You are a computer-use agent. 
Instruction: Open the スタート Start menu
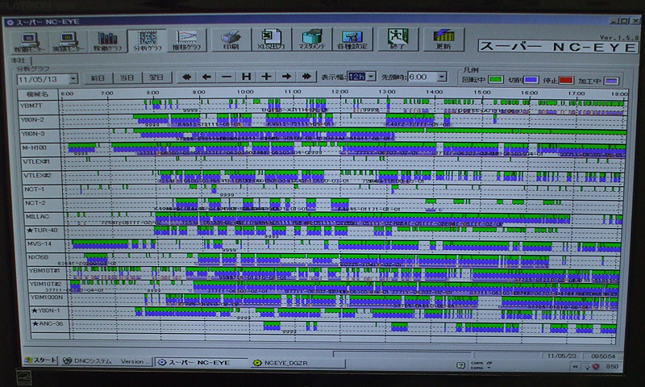(x=40, y=360)
